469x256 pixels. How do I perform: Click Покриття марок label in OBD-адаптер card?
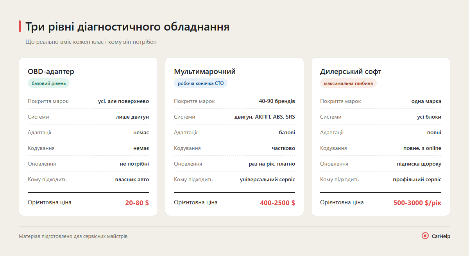(x=48, y=101)
